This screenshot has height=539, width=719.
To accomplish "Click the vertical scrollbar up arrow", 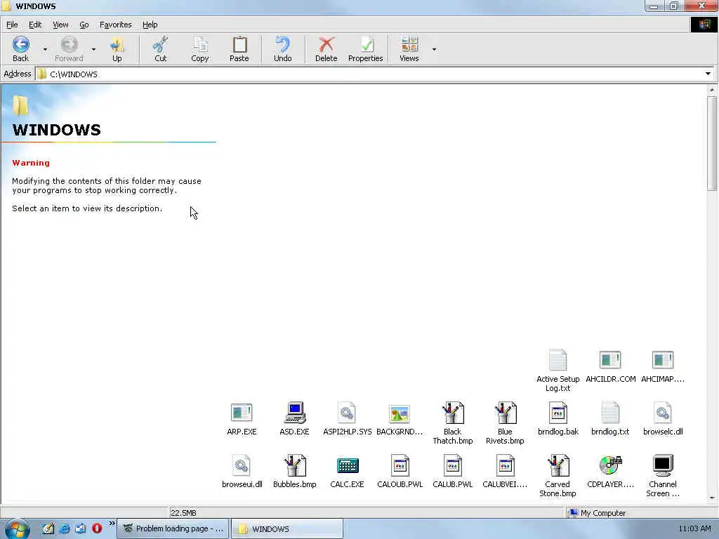I will click(712, 90).
